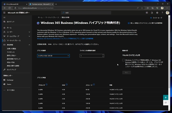The image size is (172, 113).
Task: Collapse the navigation hamburger menu
Action: point(4,17)
